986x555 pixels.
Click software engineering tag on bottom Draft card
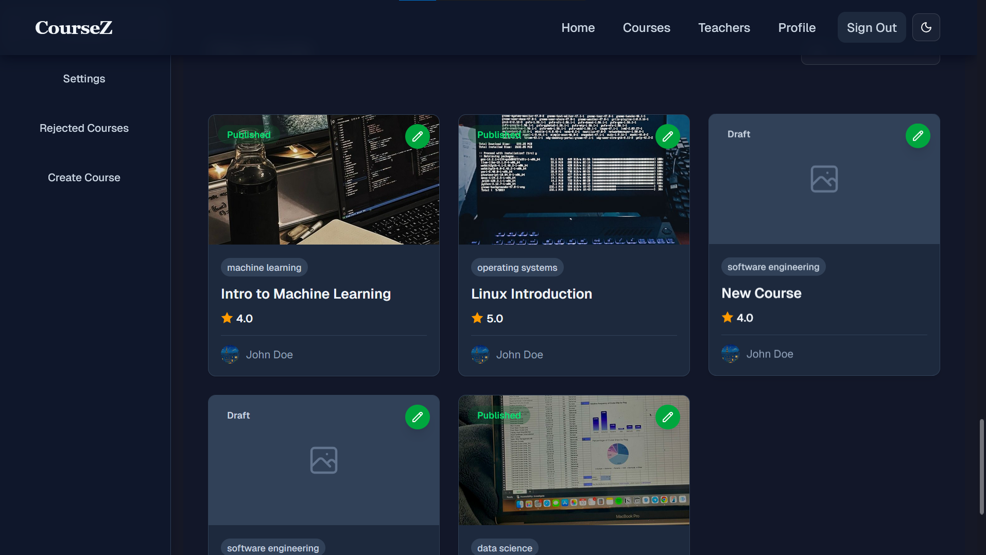point(273,548)
